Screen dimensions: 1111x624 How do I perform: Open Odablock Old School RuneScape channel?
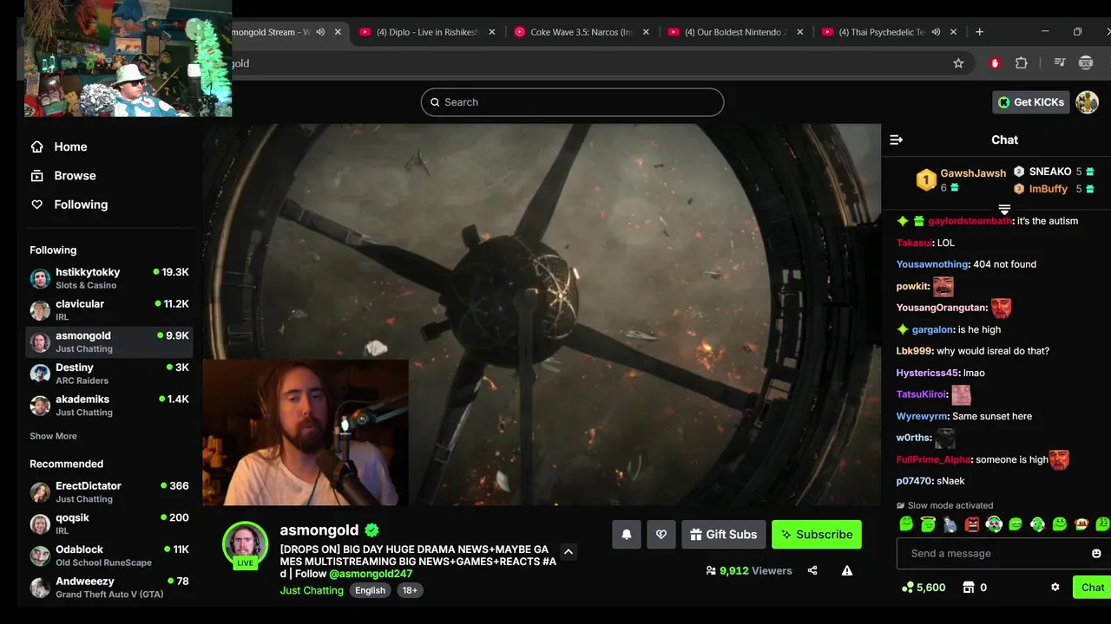point(109,556)
